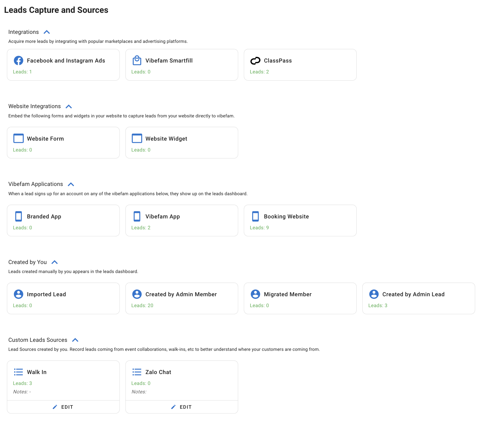Click the Booking Website phone icon

point(255,216)
